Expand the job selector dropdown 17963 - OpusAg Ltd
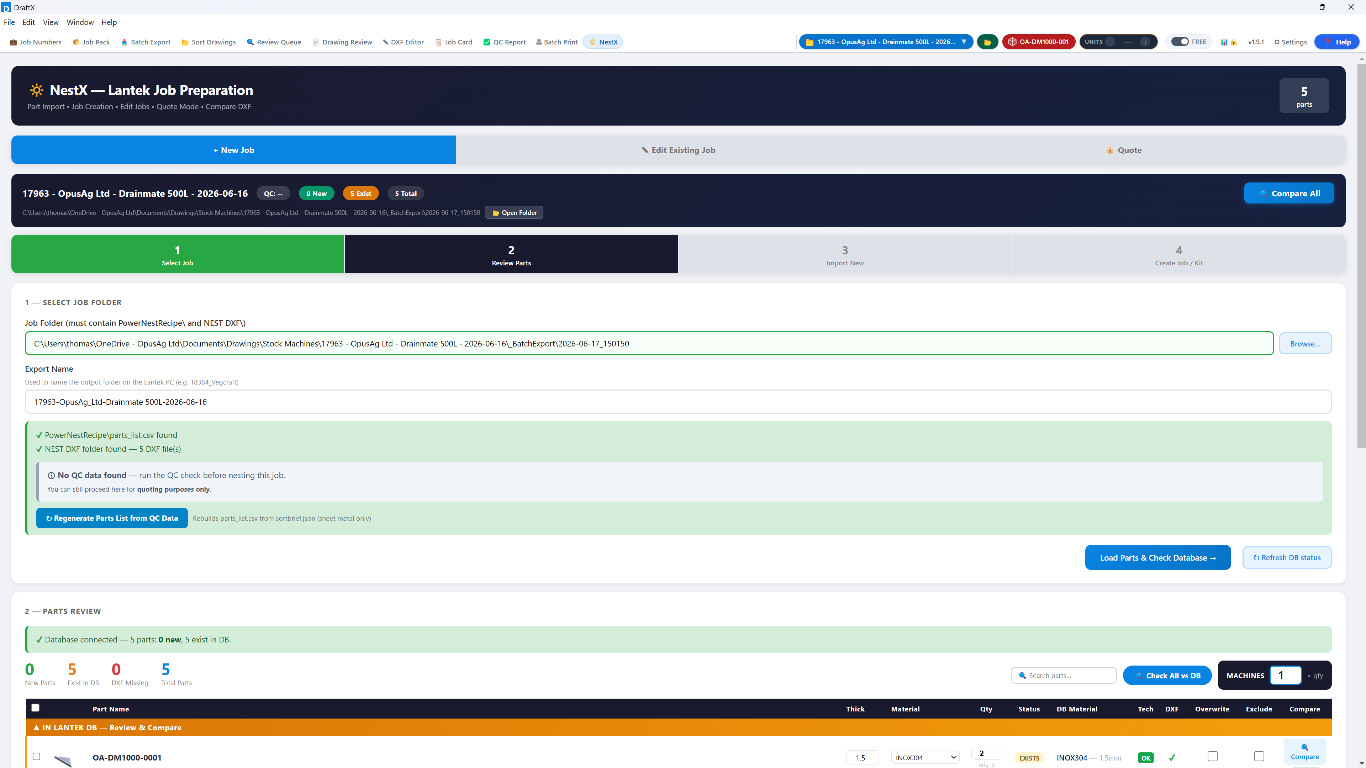This screenshot has height=768, width=1366. tap(886, 42)
